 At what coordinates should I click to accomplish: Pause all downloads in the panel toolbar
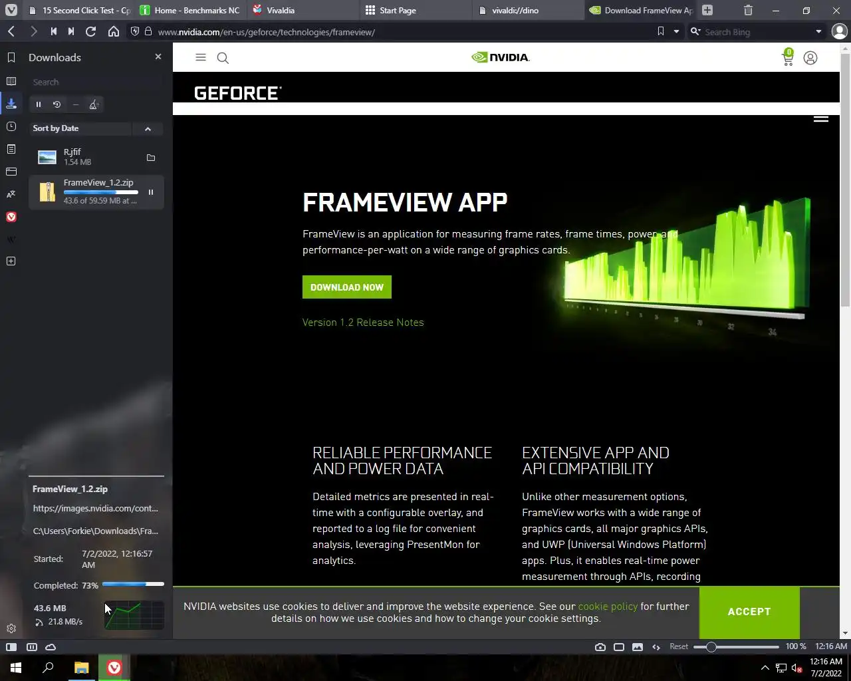tap(39, 104)
